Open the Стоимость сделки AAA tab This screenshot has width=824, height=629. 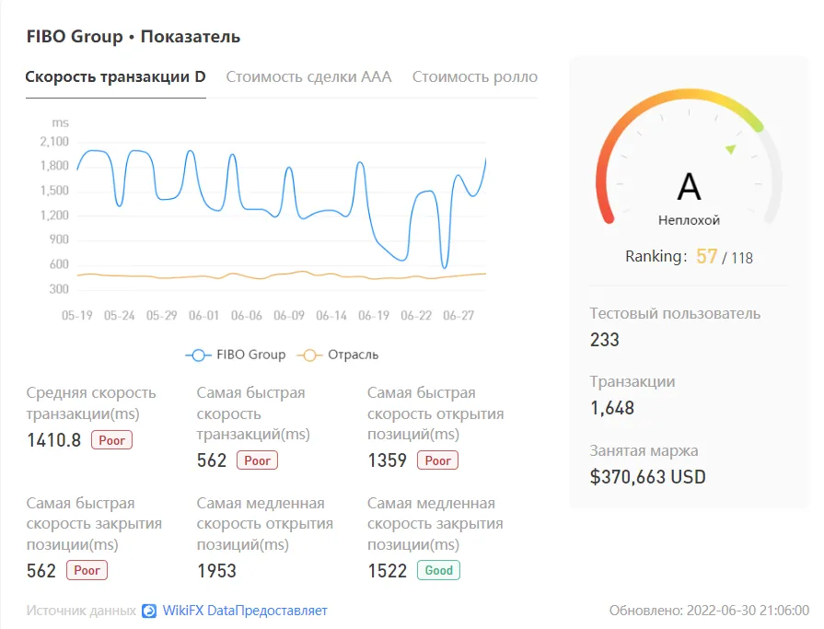pos(309,76)
